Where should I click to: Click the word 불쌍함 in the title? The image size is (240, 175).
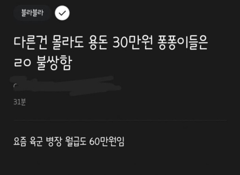[54, 63]
